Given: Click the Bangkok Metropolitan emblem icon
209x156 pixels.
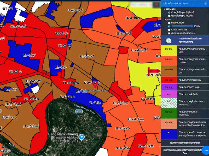Looking at the screenshot, I should (169, 41).
